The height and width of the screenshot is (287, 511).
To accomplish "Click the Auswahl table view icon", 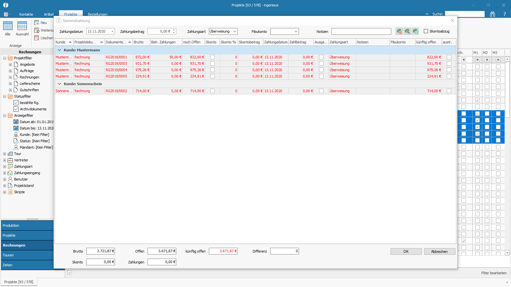I will (22, 26).
